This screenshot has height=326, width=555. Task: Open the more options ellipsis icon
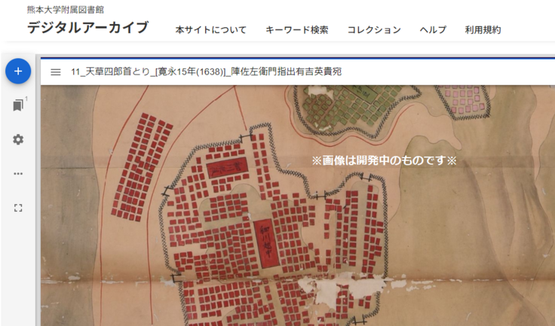[x=18, y=173]
